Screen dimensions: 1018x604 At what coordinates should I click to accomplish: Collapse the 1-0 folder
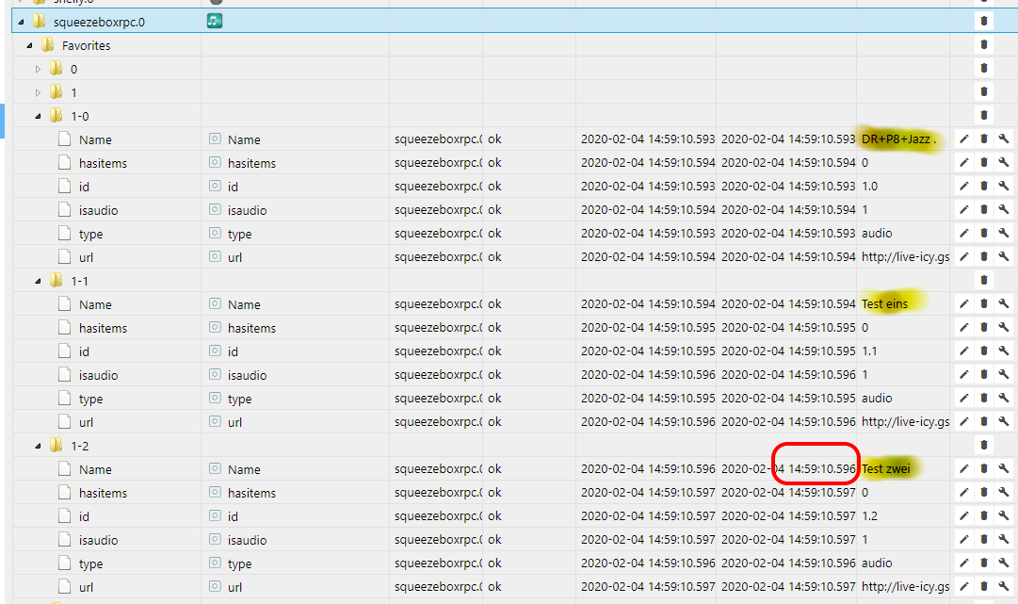(x=38, y=116)
